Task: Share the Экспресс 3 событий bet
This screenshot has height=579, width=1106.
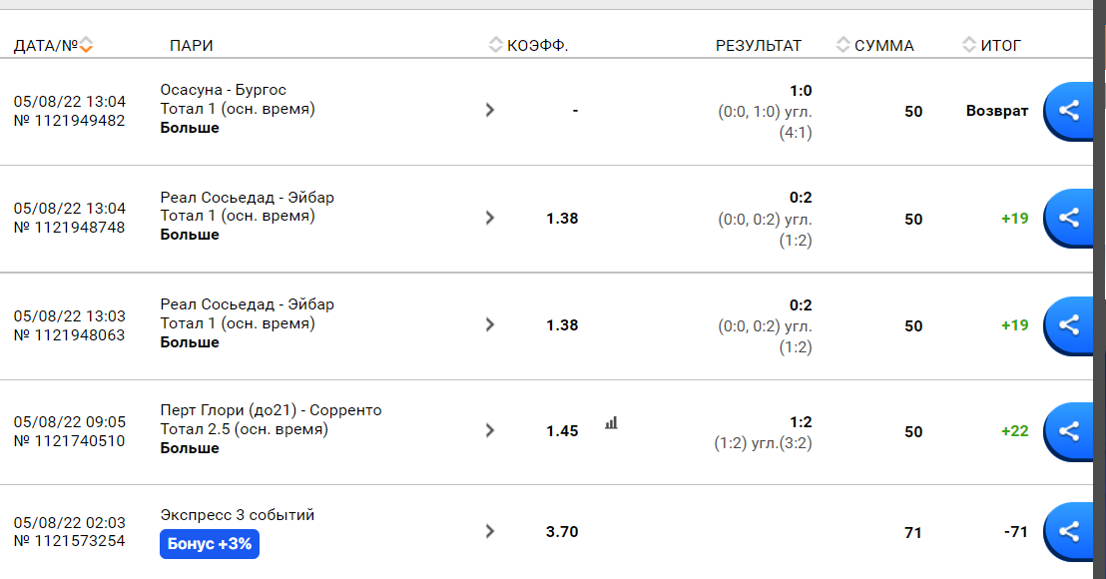Action: pyautogui.click(x=1069, y=531)
